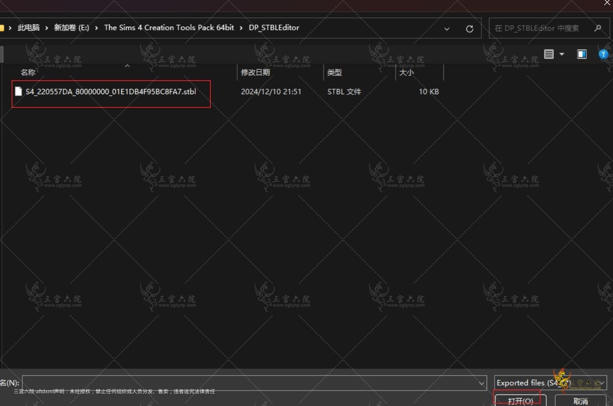Image resolution: width=613 pixels, height=406 pixels.
Task: Expand chevron before DP_STBLEditor breadcrumb
Action: (241, 28)
